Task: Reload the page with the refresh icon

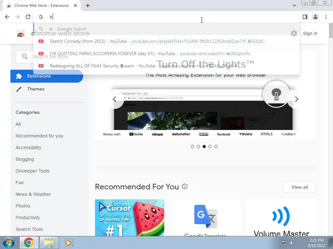Action: coord(28,17)
